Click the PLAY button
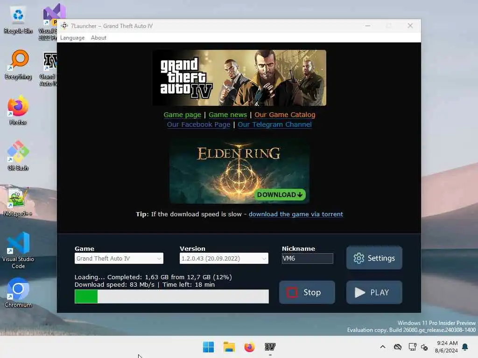478x358 pixels. (x=374, y=292)
